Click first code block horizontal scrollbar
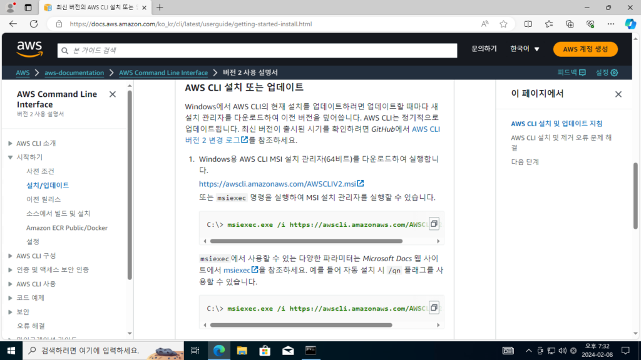641x360 pixels. point(306,241)
